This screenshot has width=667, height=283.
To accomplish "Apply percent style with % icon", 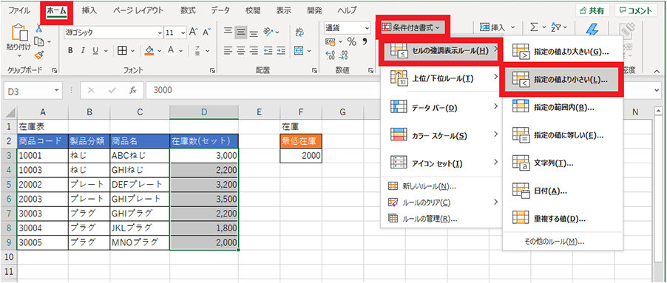I will point(352,41).
